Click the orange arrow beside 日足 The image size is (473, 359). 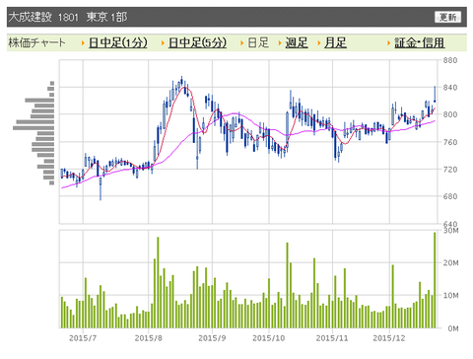click(241, 43)
